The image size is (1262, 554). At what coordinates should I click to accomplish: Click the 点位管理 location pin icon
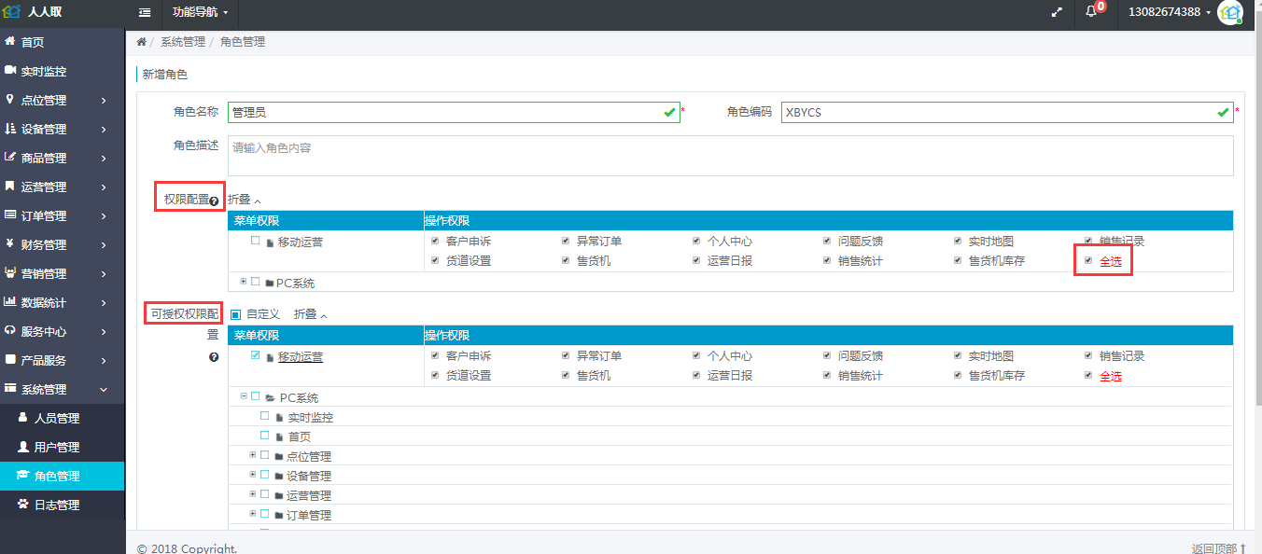click(x=9, y=99)
